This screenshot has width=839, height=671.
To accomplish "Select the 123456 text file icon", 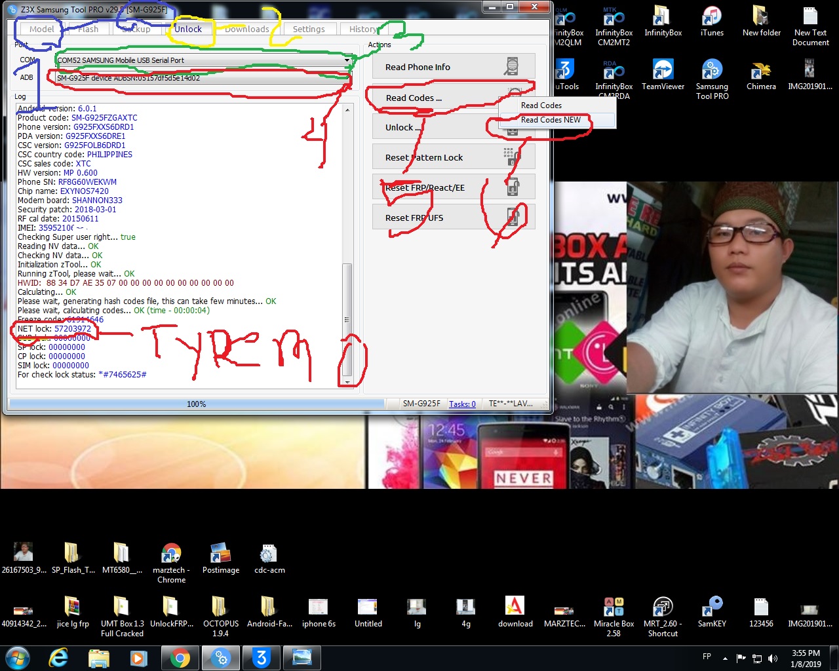I will tap(761, 612).
